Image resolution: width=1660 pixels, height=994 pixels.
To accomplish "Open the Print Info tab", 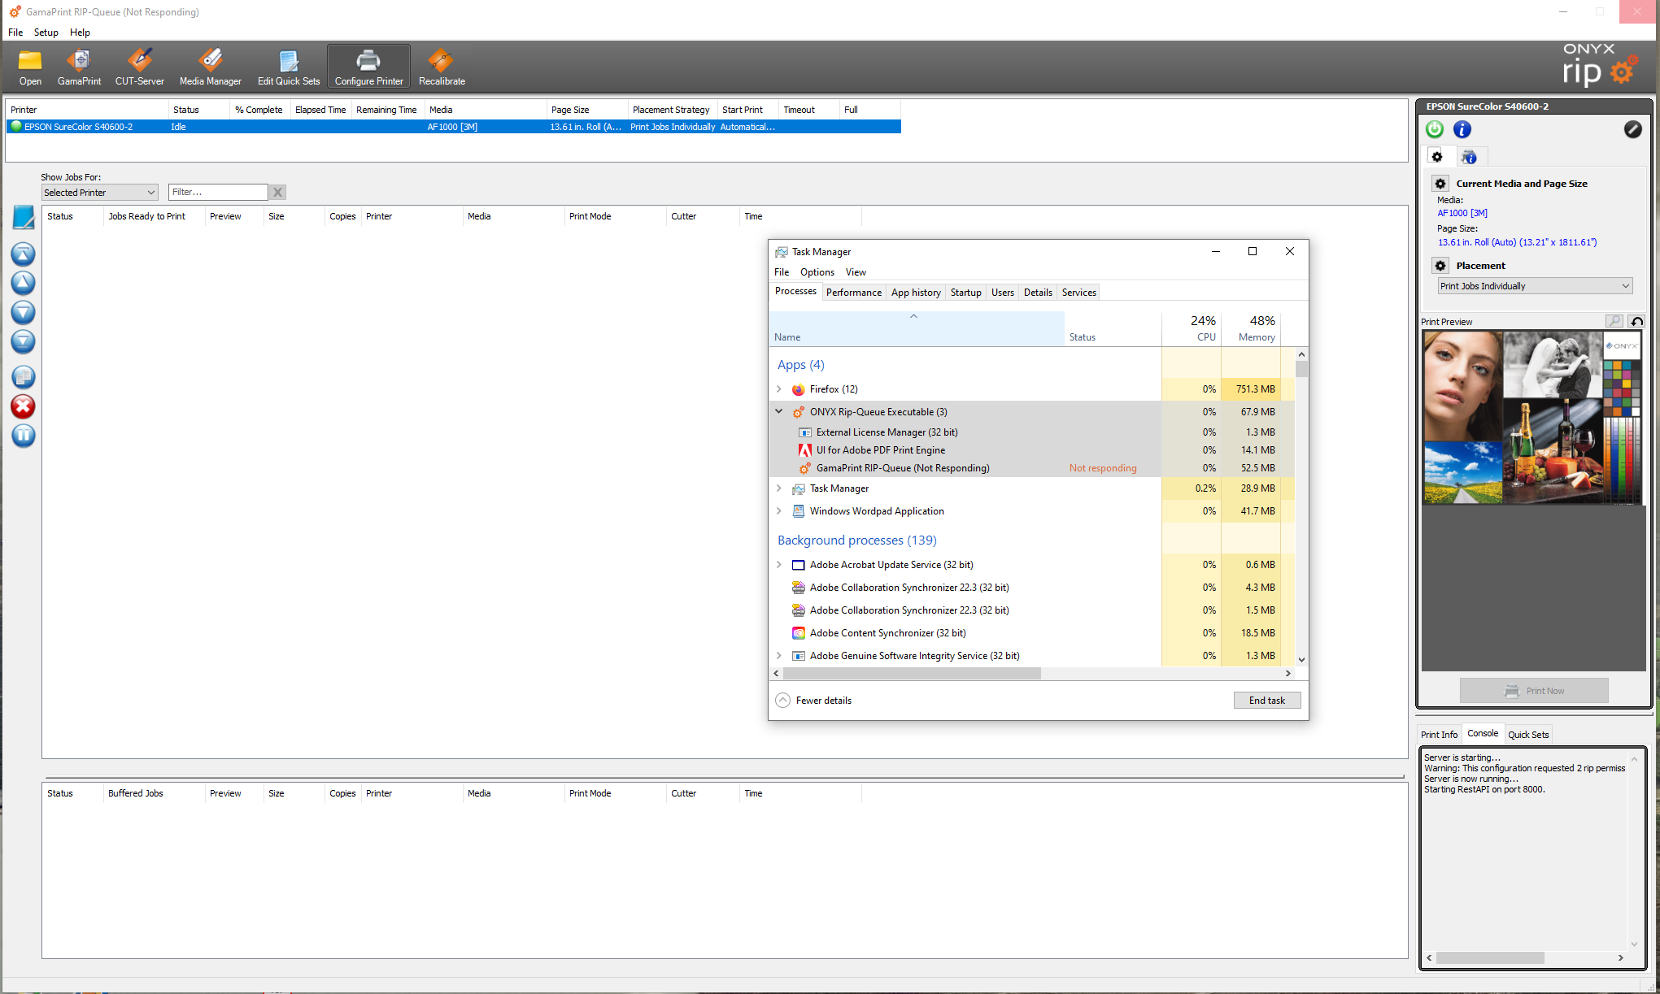I will click(1439, 735).
